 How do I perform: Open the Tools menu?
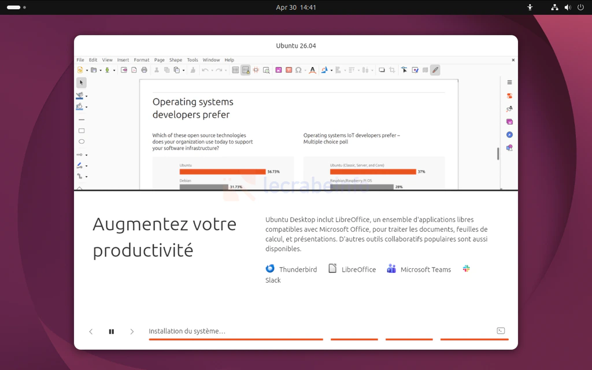click(x=193, y=60)
